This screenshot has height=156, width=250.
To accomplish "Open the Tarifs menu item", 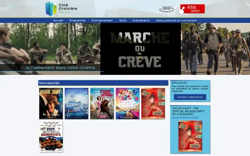I will [x=122, y=20].
